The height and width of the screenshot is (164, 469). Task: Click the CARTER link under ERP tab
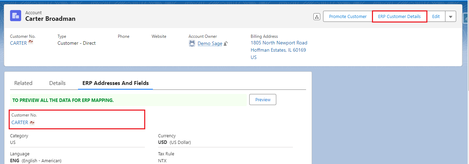(20, 122)
